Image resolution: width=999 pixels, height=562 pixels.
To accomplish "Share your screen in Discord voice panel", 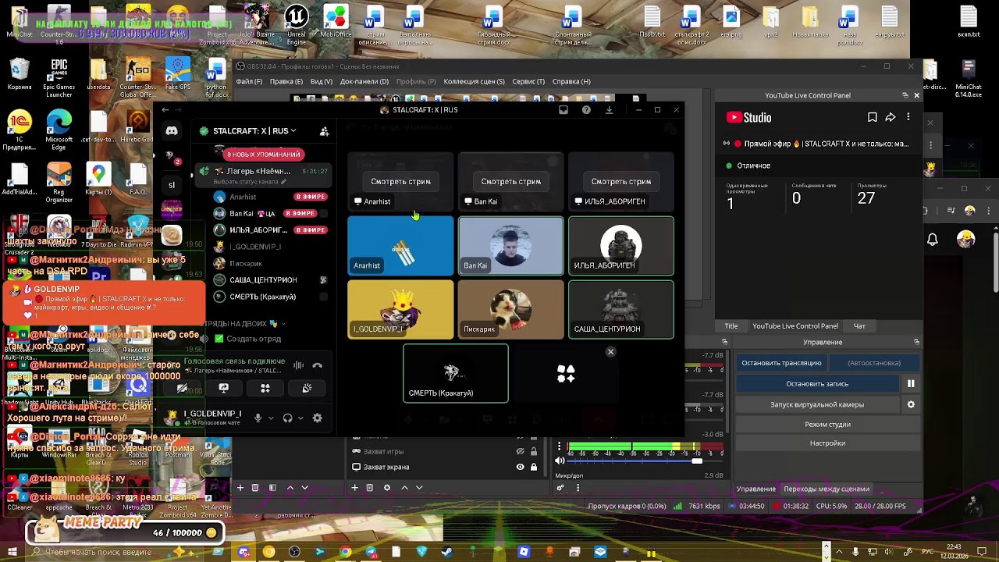I will pos(223,388).
